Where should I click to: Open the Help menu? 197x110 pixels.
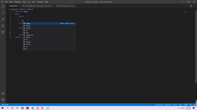(x=46, y=2)
